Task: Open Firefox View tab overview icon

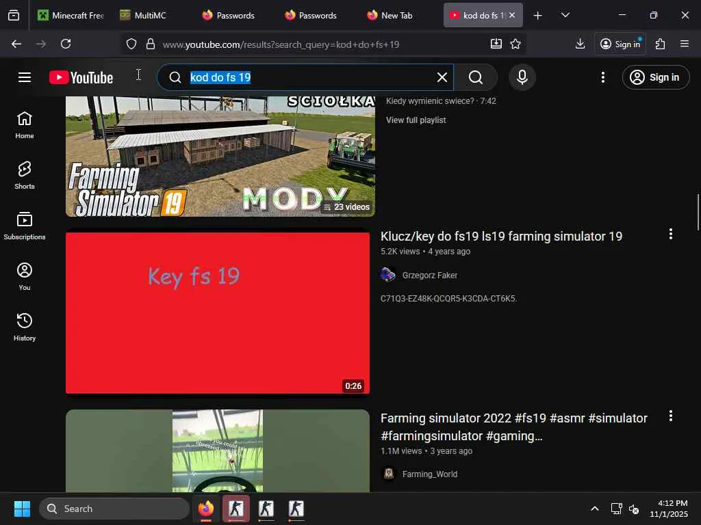Action: pos(14,15)
